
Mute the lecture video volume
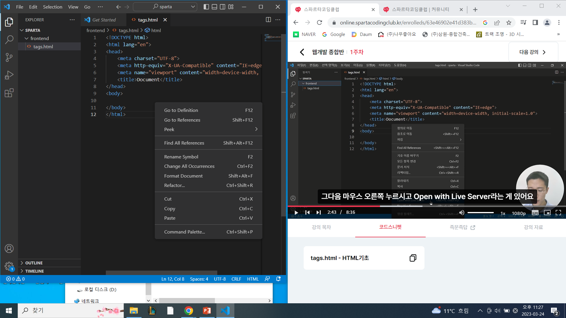coord(462,212)
